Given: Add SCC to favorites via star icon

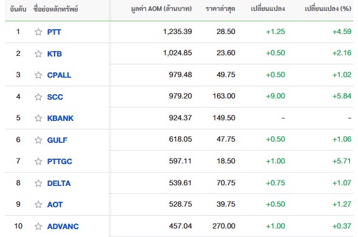Looking at the screenshot, I should click(38, 97).
